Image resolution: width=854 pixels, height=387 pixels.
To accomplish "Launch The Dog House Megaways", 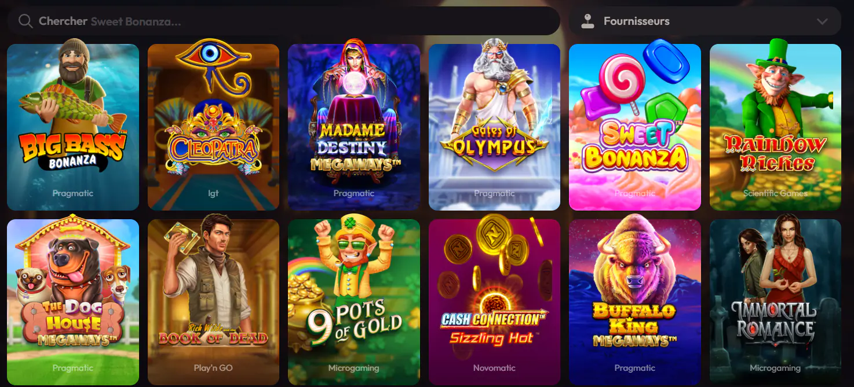I will [73, 302].
